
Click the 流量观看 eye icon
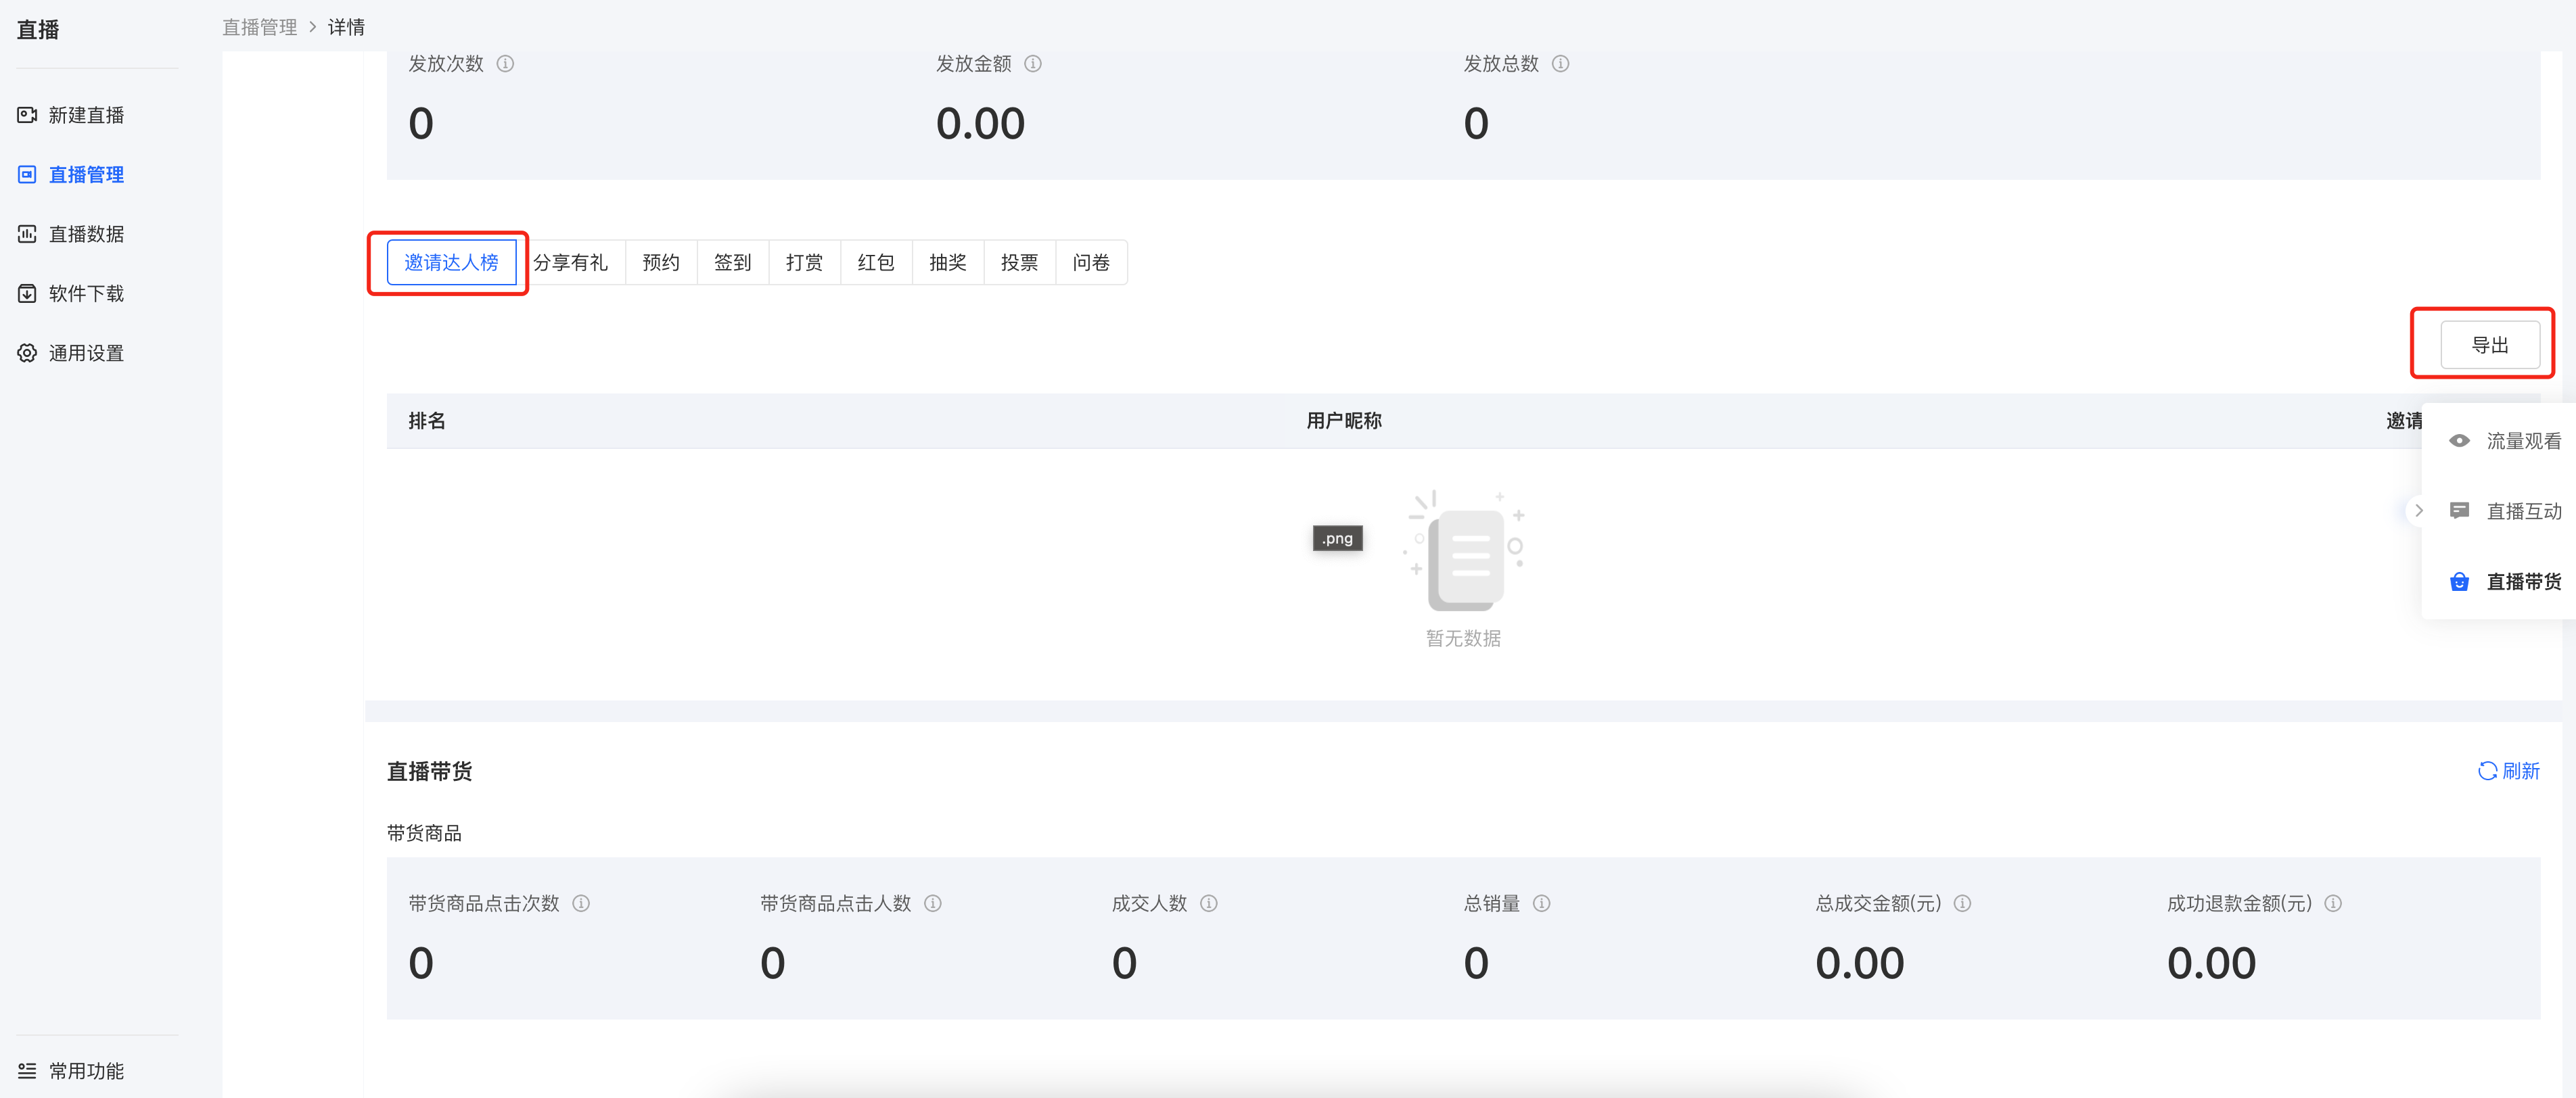pos(2460,441)
